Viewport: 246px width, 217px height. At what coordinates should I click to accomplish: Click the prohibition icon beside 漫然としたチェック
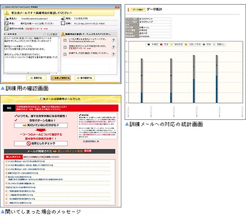pyautogui.click(x=28, y=143)
